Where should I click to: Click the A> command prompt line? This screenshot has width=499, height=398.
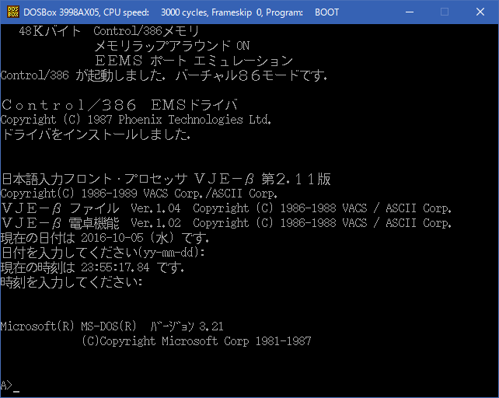[x=10, y=386]
